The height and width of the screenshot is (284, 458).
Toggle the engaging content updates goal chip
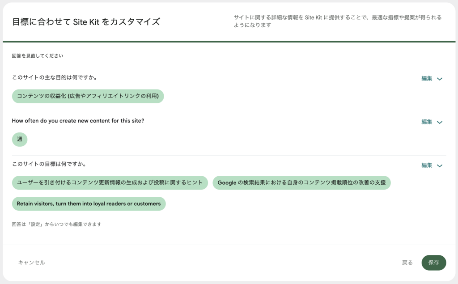(x=110, y=182)
